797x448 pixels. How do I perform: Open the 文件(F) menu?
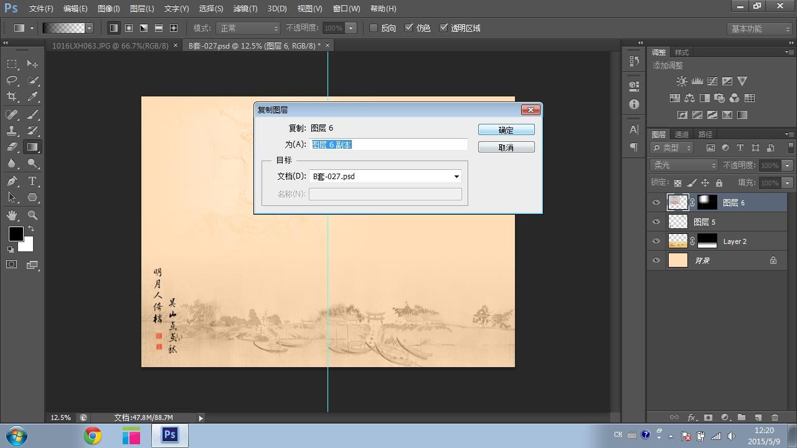[x=41, y=9]
